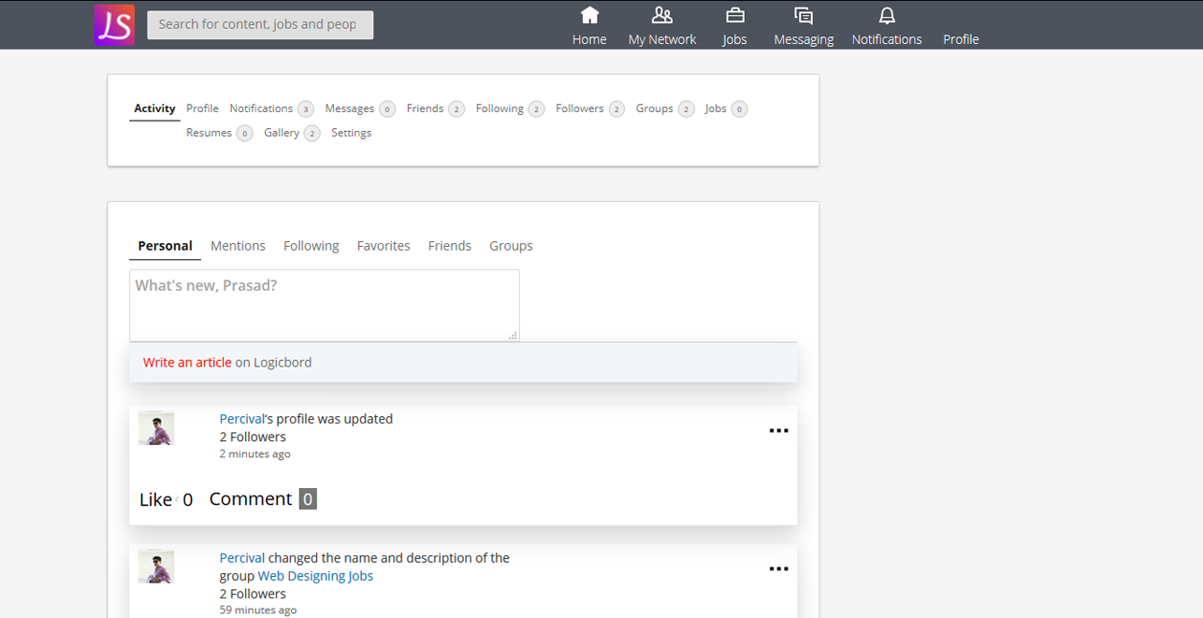Click Comment on profile updated post

pos(251,499)
